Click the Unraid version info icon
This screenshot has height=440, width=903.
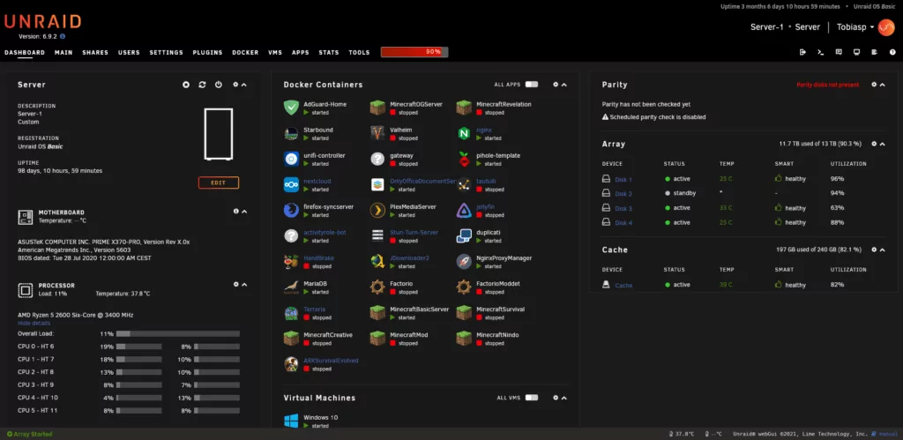(63, 36)
